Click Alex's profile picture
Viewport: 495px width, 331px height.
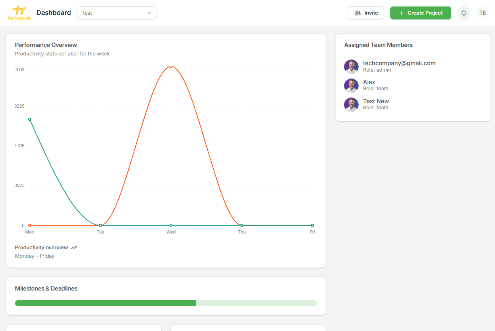(x=351, y=85)
